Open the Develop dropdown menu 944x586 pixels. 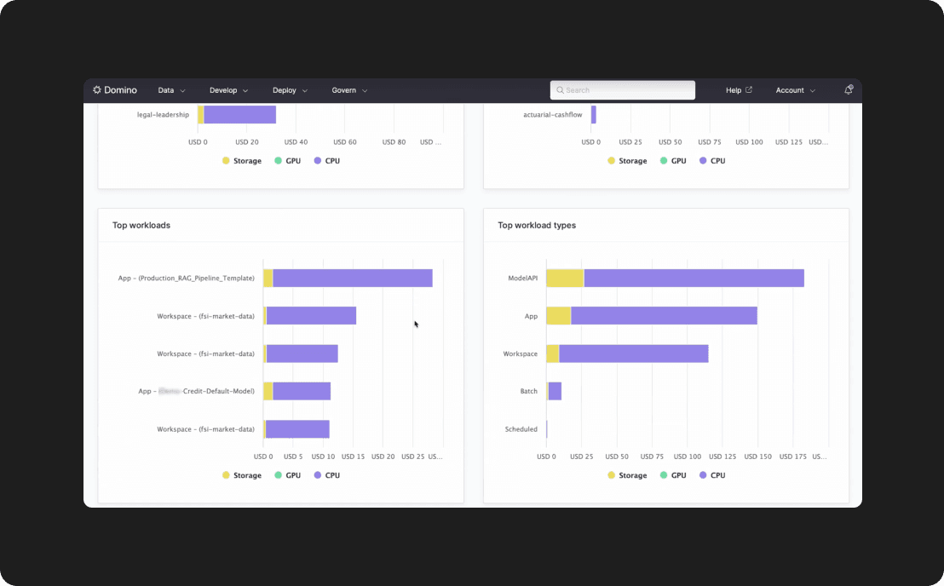pos(228,90)
